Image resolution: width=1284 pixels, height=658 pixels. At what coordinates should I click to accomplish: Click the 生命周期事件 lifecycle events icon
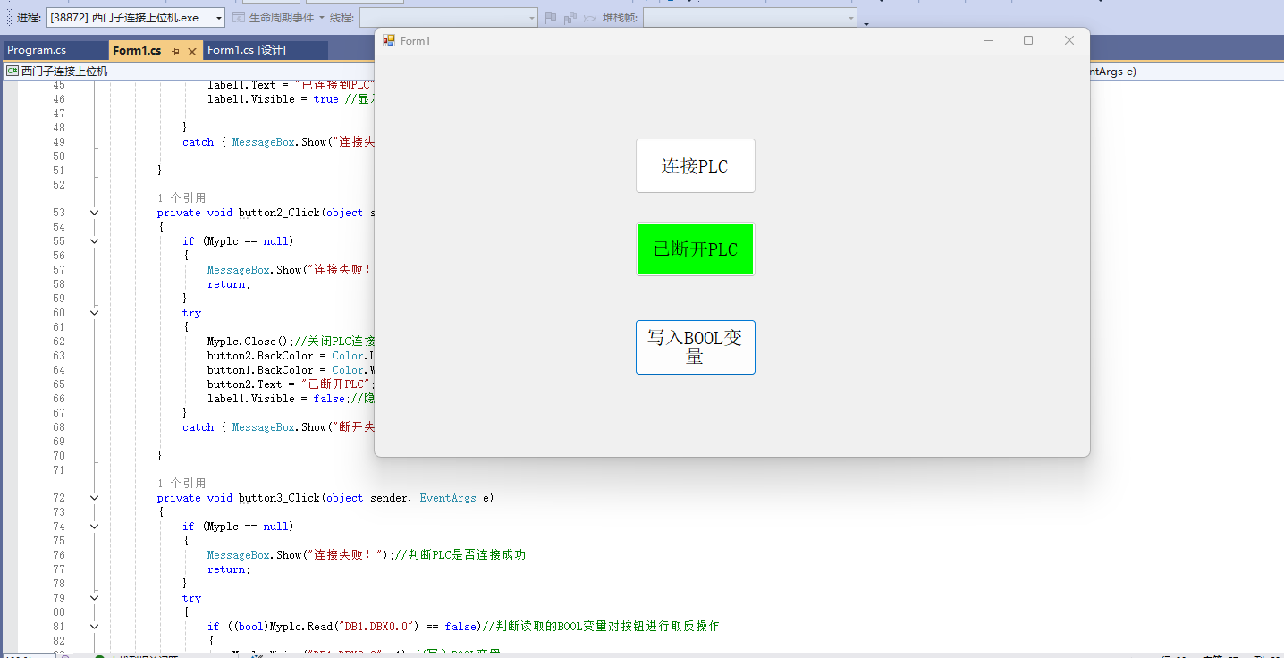(239, 17)
